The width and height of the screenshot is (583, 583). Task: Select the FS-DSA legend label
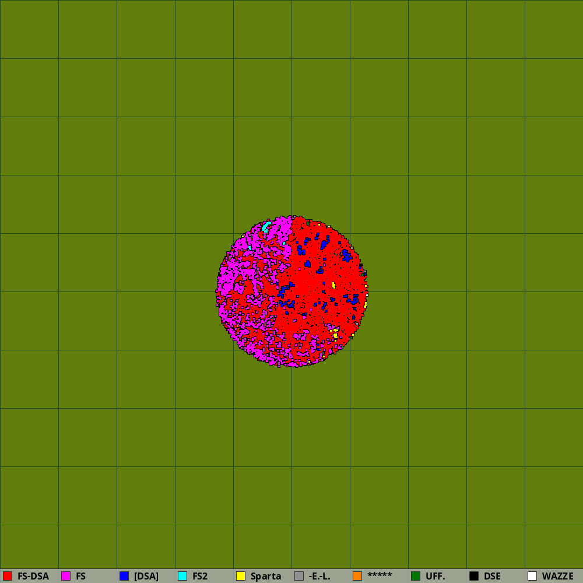[33, 576]
